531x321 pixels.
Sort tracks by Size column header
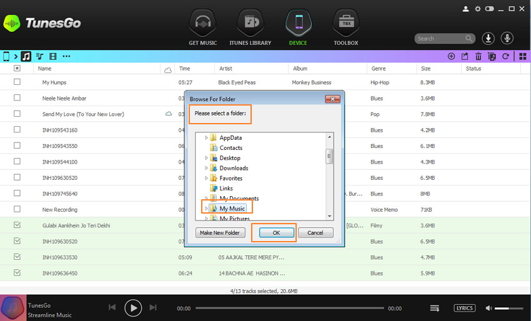[x=425, y=69]
